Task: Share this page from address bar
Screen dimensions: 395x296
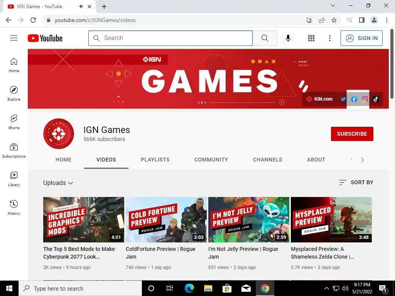Action: click(x=322, y=20)
